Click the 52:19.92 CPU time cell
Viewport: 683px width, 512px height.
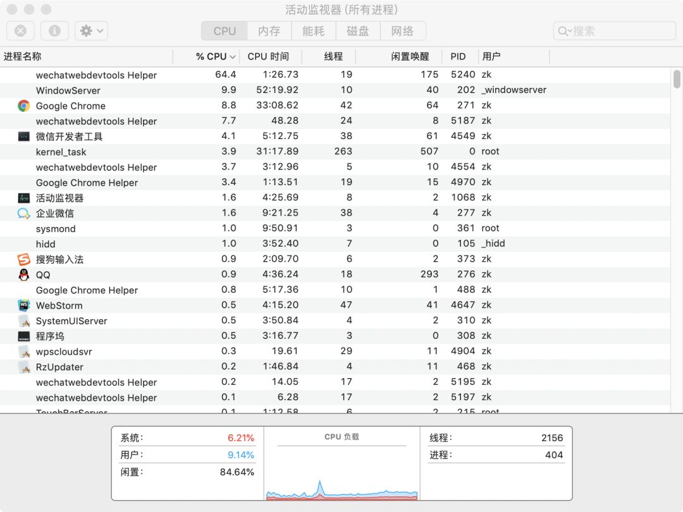click(x=278, y=90)
